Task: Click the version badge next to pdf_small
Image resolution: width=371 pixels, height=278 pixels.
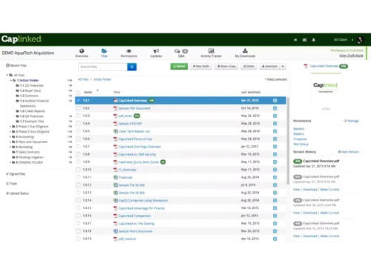Action: 137,116
